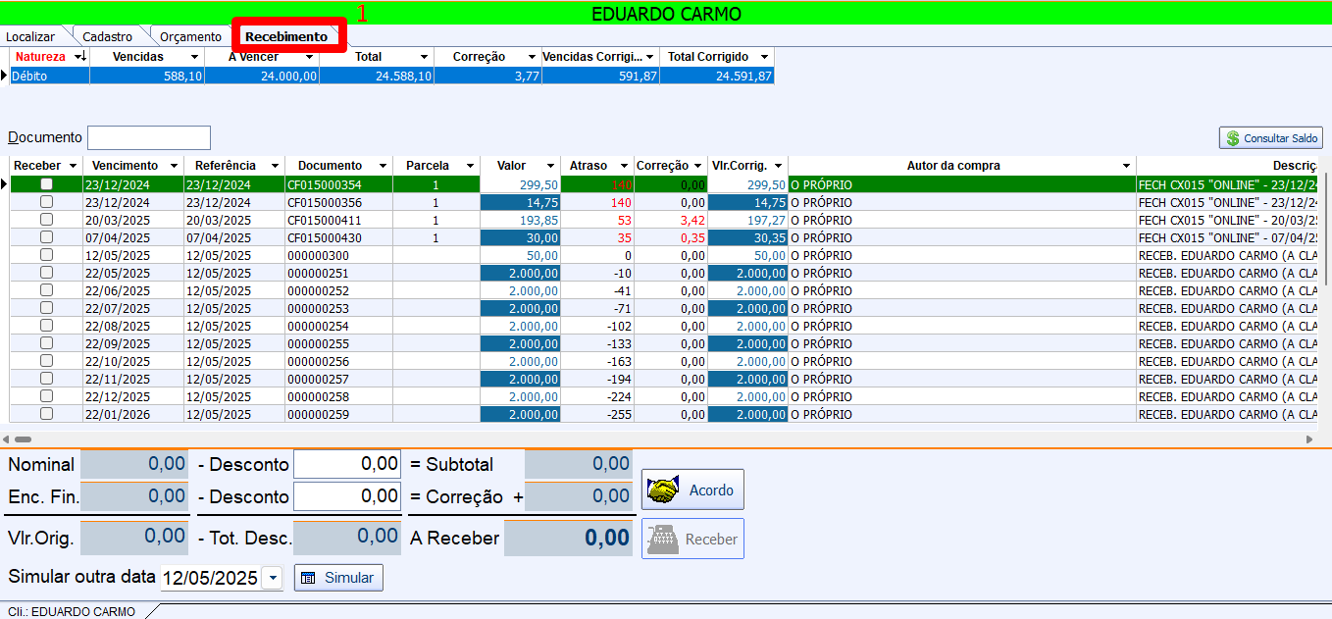Screen dimensions: 1332x619
Task: Check Receber box for document CF015000354
Action: 46,184
